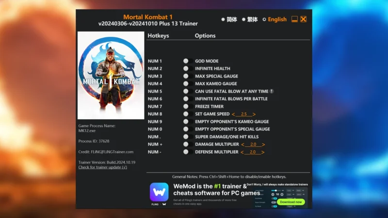Toggle God Mode switch
Viewport: 388px width, 218px height.
[x=188, y=61]
